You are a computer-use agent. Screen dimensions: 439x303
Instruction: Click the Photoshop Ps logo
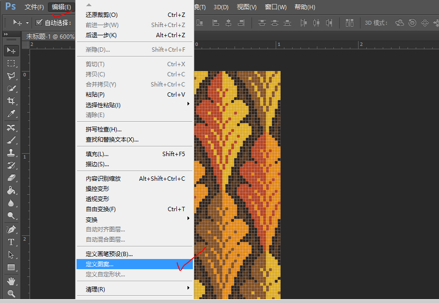10,6
